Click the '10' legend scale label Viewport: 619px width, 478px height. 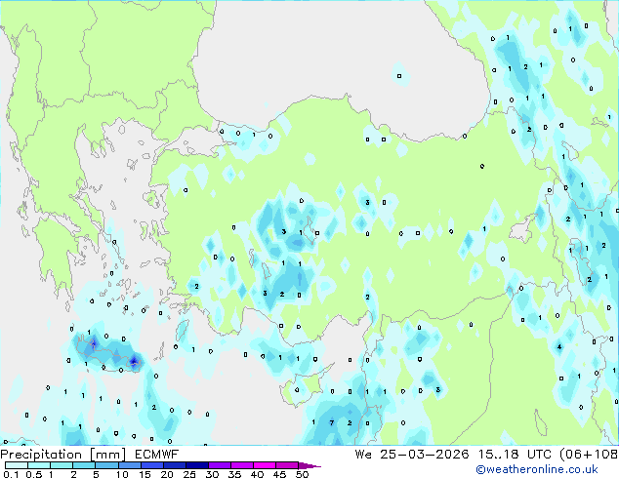122,474
